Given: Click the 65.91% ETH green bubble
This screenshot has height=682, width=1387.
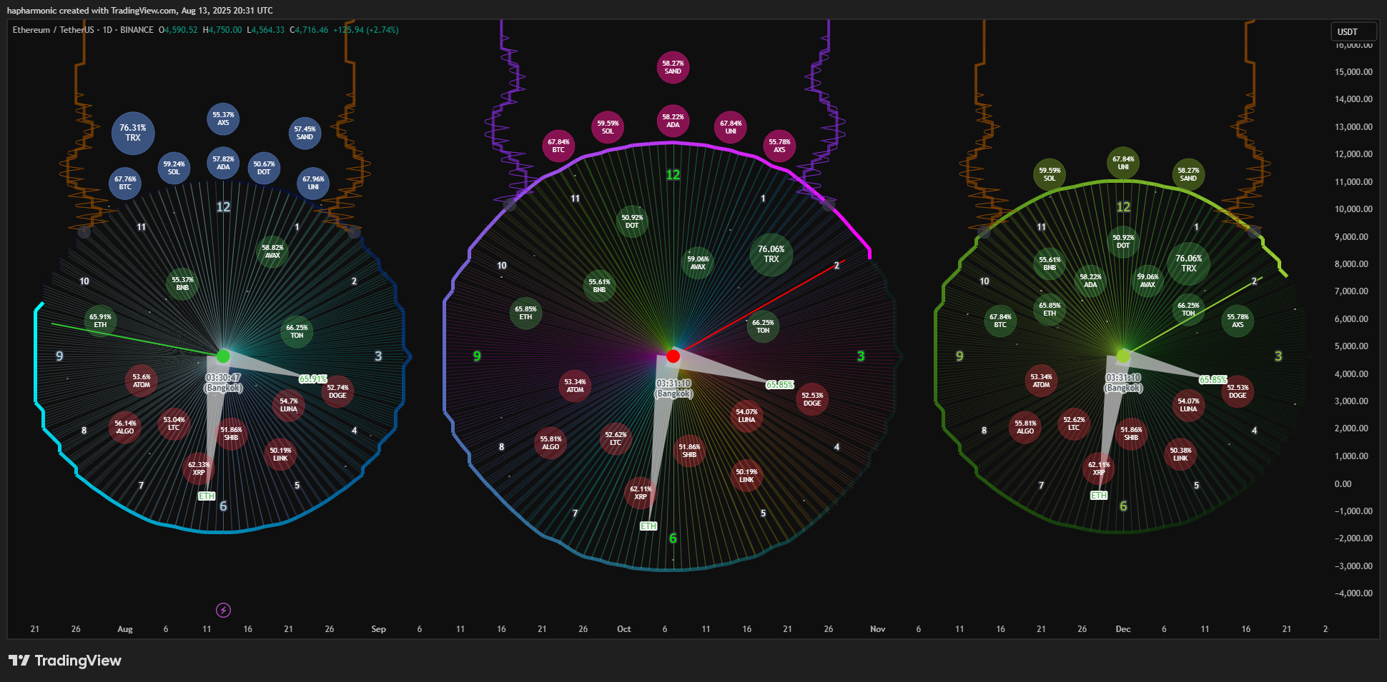Looking at the screenshot, I should (100, 321).
